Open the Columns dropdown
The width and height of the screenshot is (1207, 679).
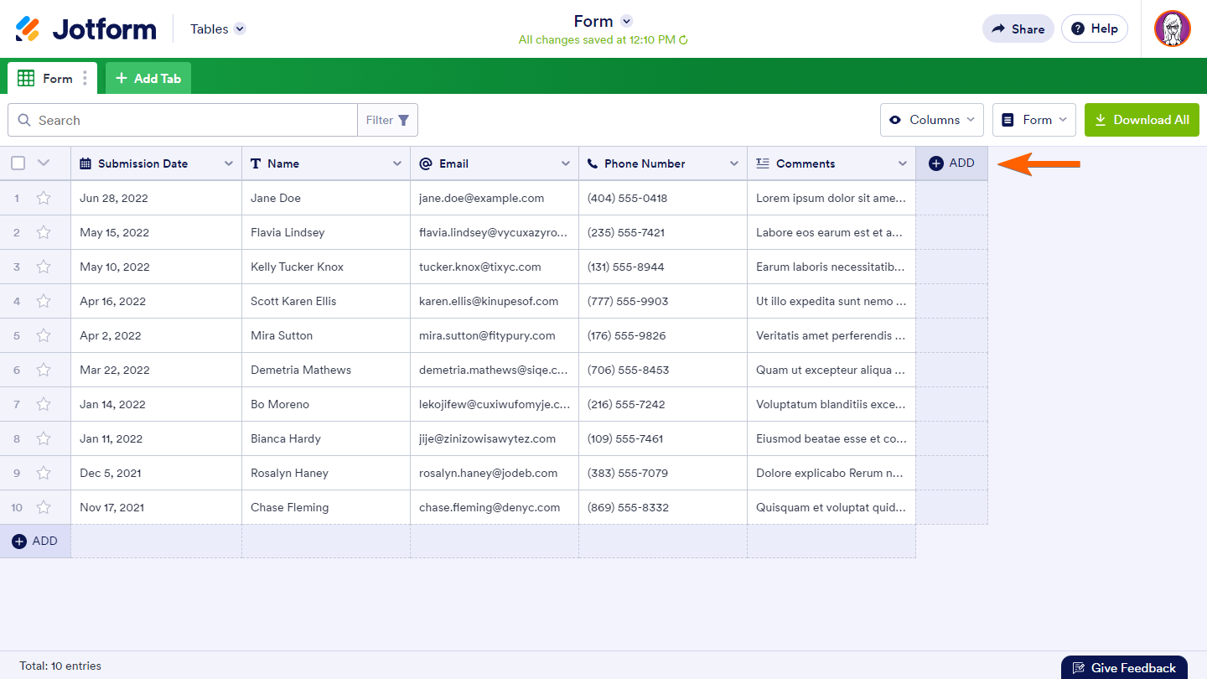point(931,119)
